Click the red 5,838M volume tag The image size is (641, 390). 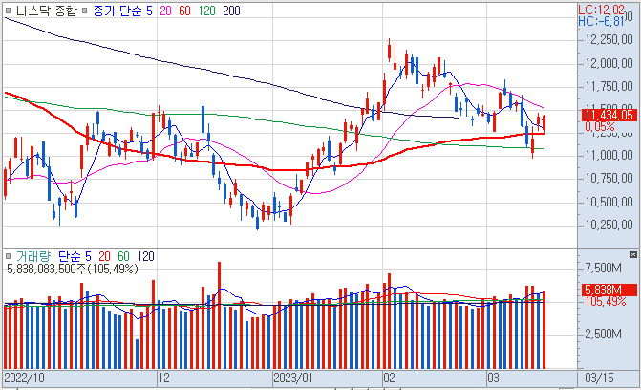pyautogui.click(x=609, y=291)
